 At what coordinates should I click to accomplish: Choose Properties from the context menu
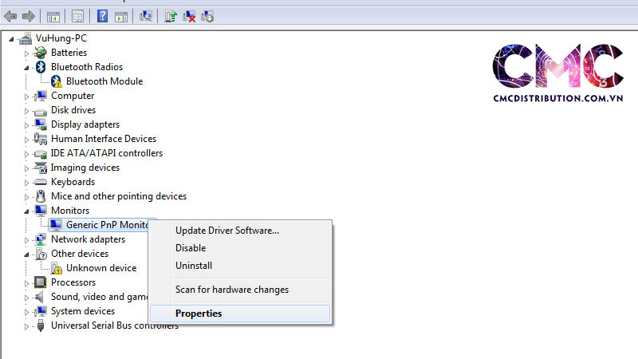199,314
